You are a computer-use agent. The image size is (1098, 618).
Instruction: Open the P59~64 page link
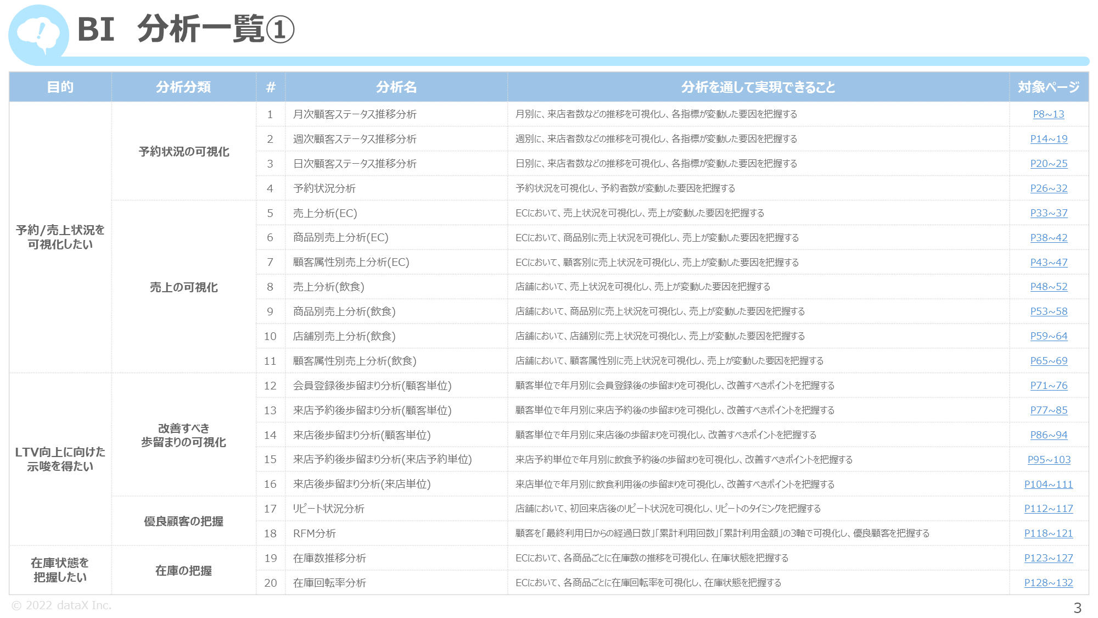pos(1049,336)
